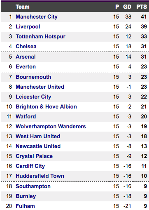Click Everton in the table
Viewport: 149px width, 210px height.
26,67
